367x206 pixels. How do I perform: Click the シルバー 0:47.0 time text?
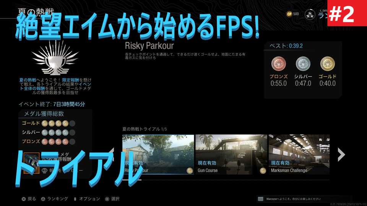(303, 83)
